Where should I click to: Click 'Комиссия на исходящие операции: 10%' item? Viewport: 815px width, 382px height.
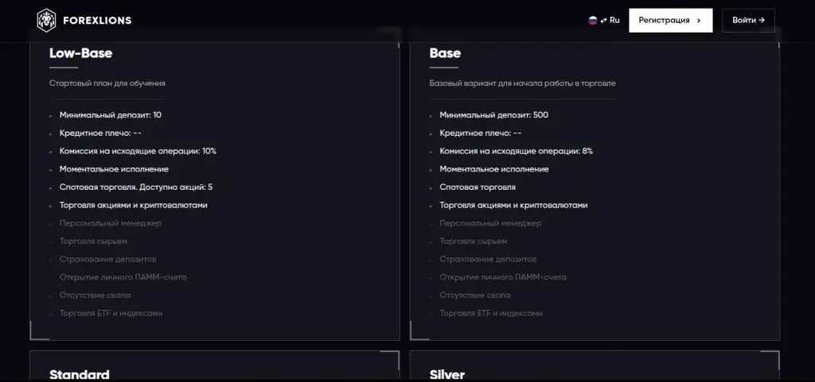[138, 152]
